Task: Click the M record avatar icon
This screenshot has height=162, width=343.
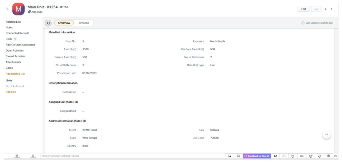Action: 18,9
